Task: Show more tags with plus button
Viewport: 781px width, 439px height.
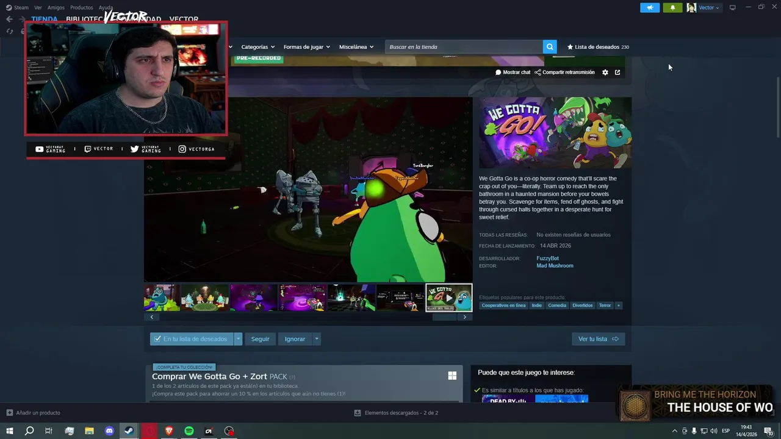Action: (x=618, y=305)
